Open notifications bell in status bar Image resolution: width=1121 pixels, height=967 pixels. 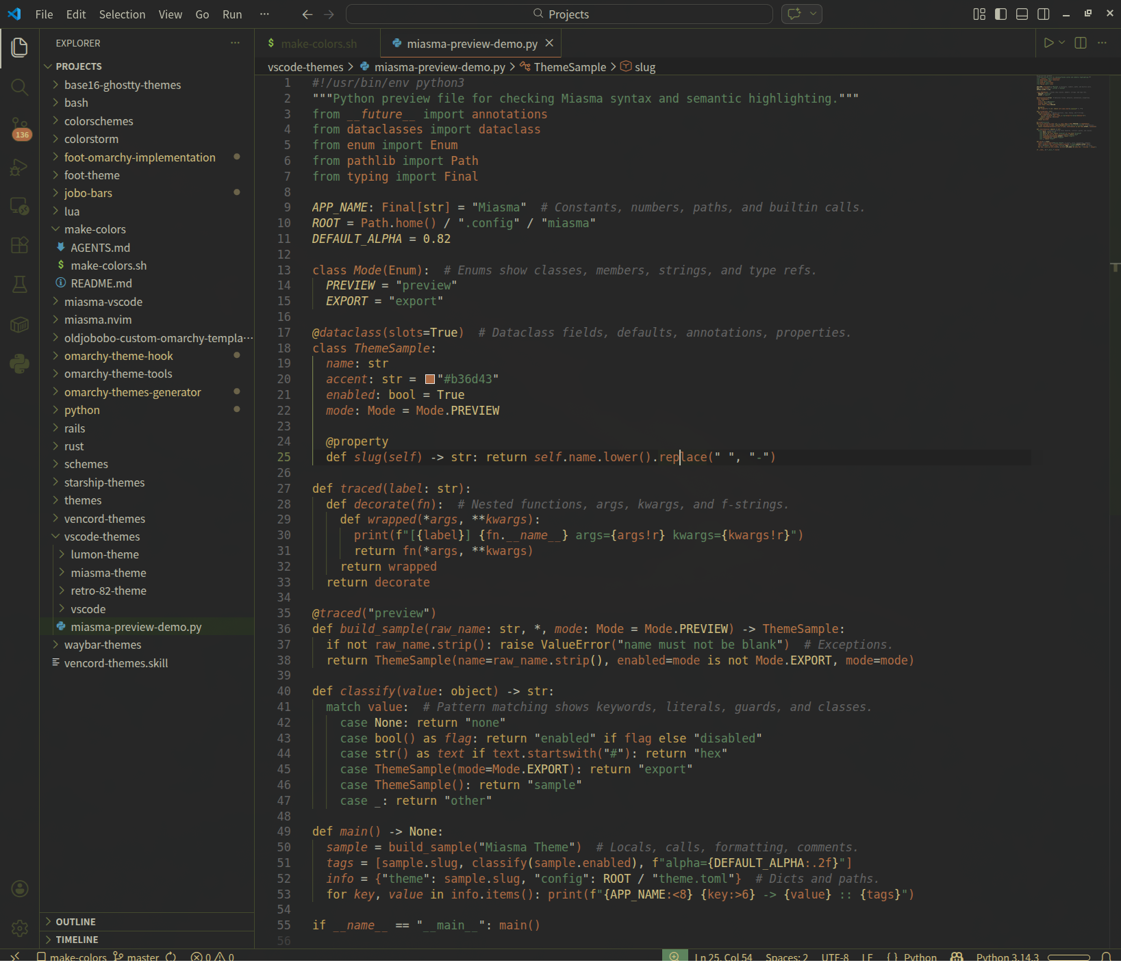[x=1106, y=957]
